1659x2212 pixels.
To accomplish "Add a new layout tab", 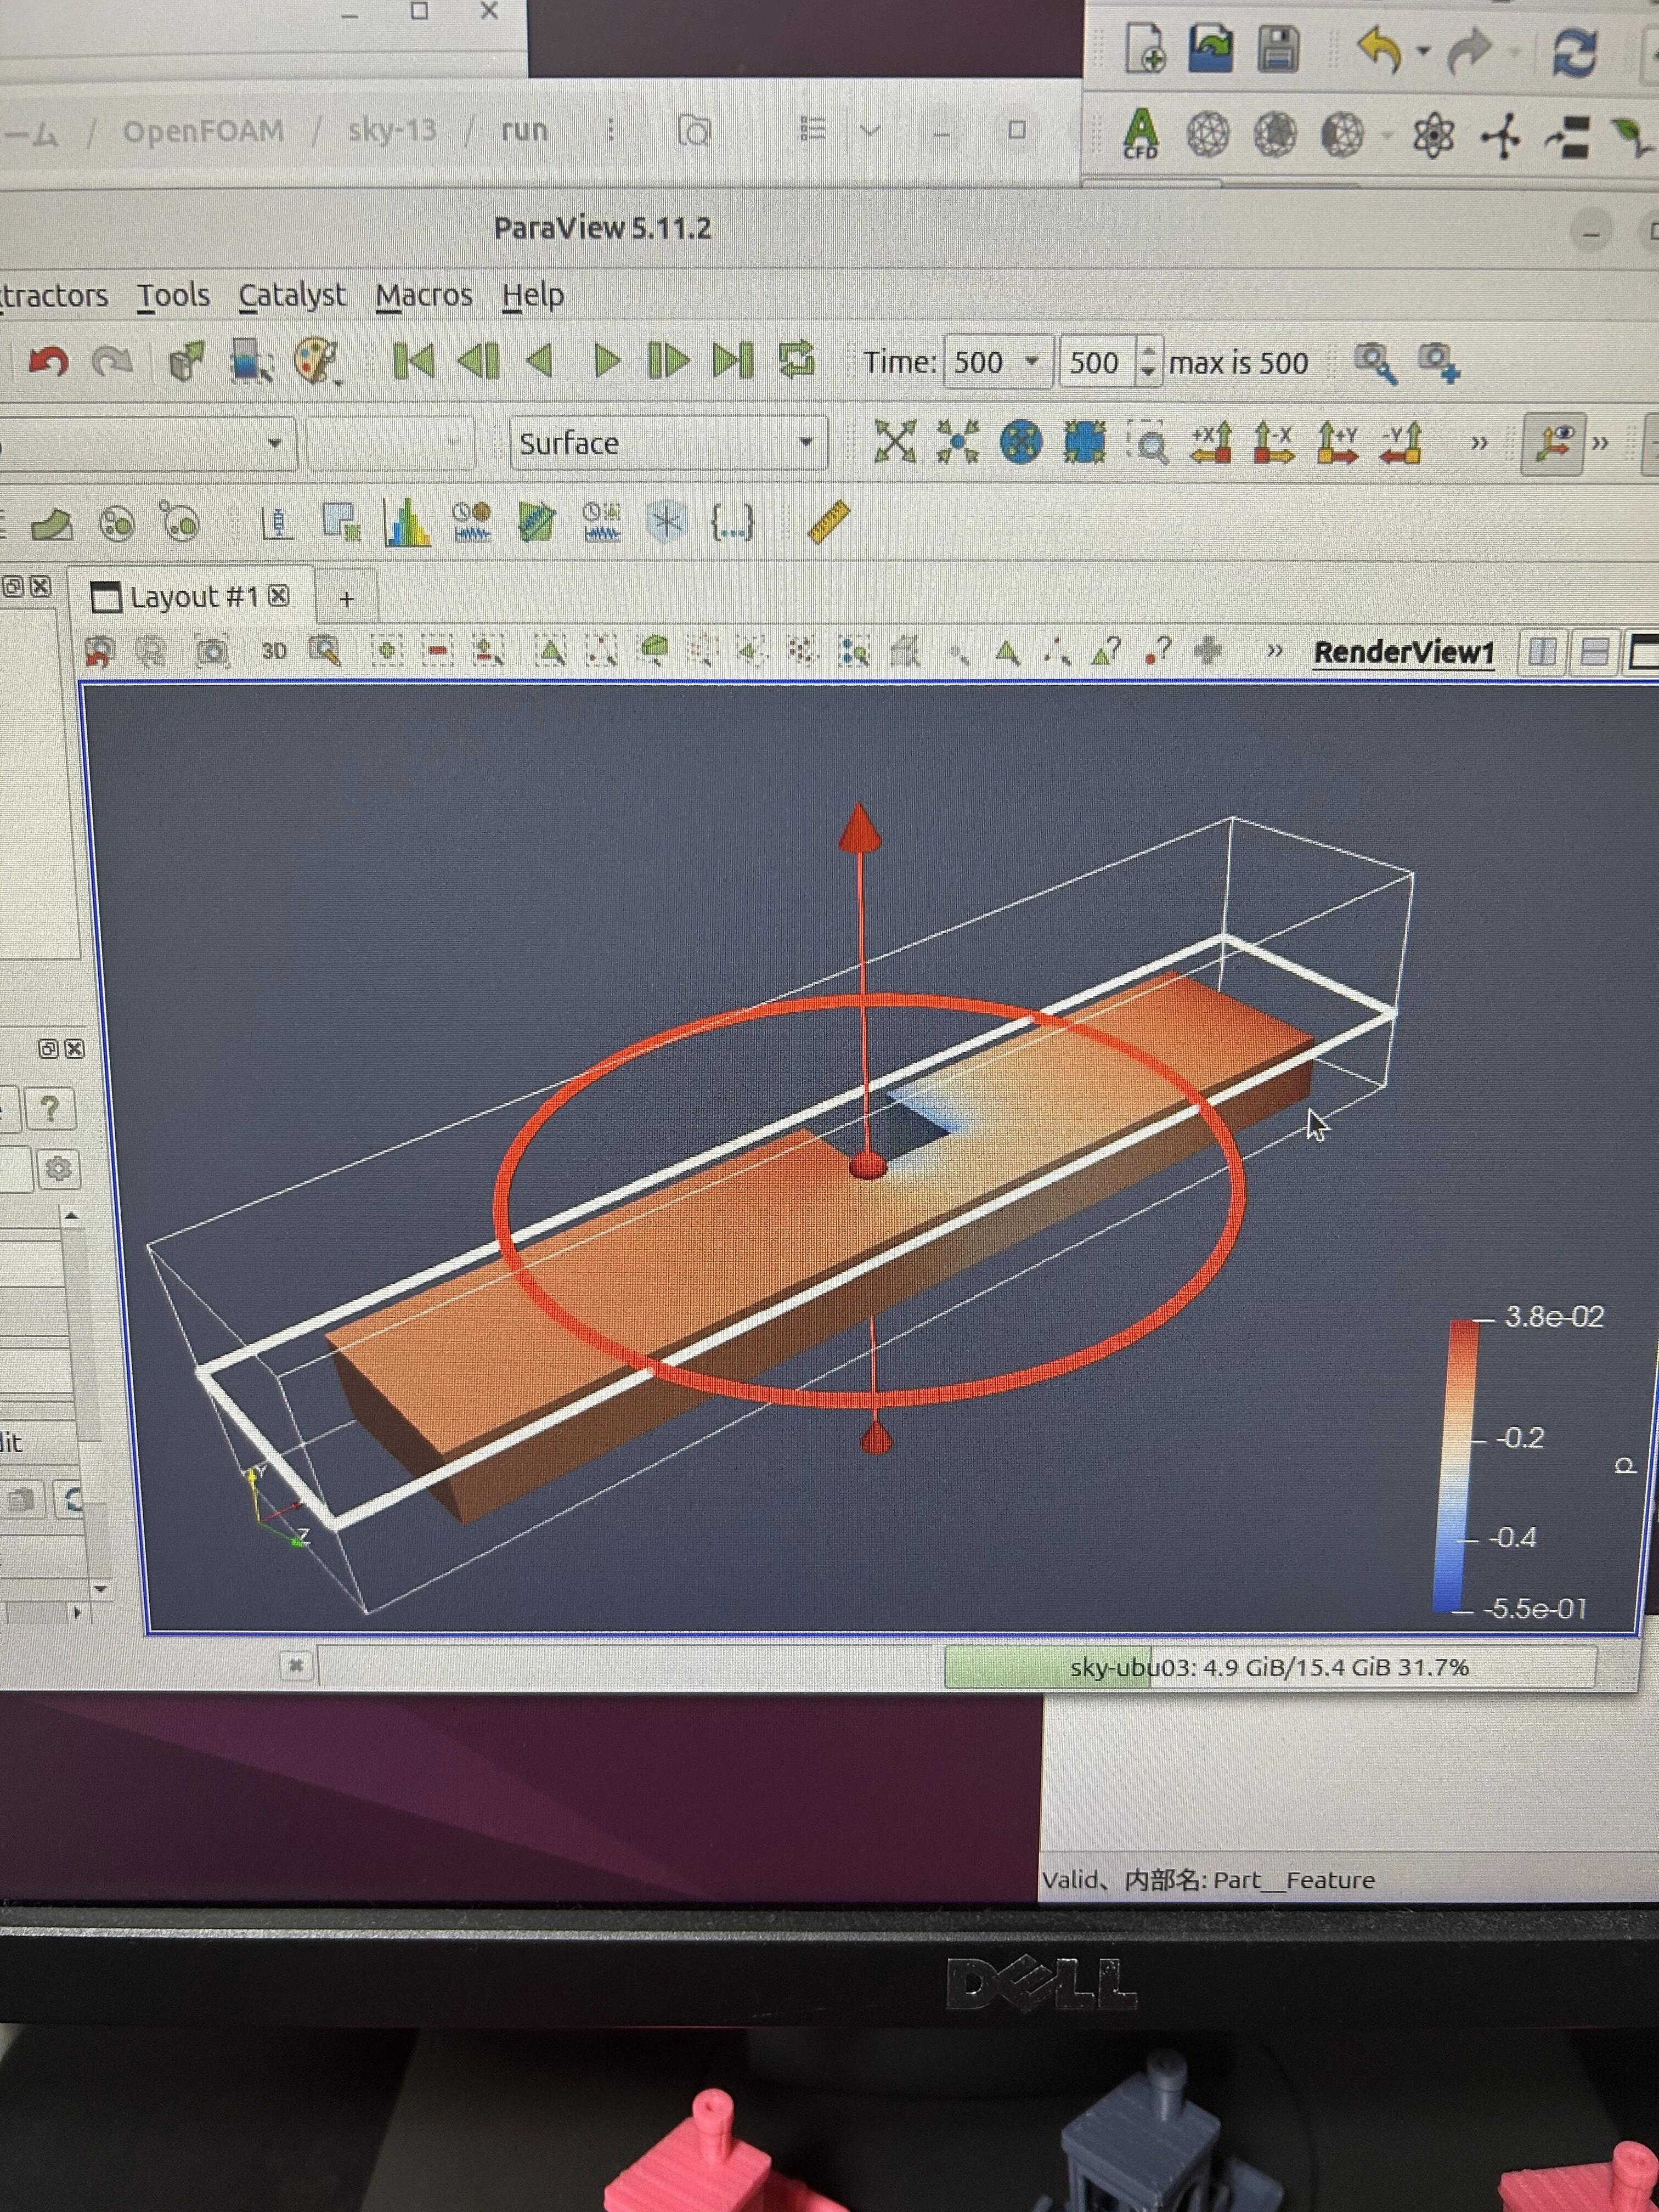I will click(x=346, y=598).
